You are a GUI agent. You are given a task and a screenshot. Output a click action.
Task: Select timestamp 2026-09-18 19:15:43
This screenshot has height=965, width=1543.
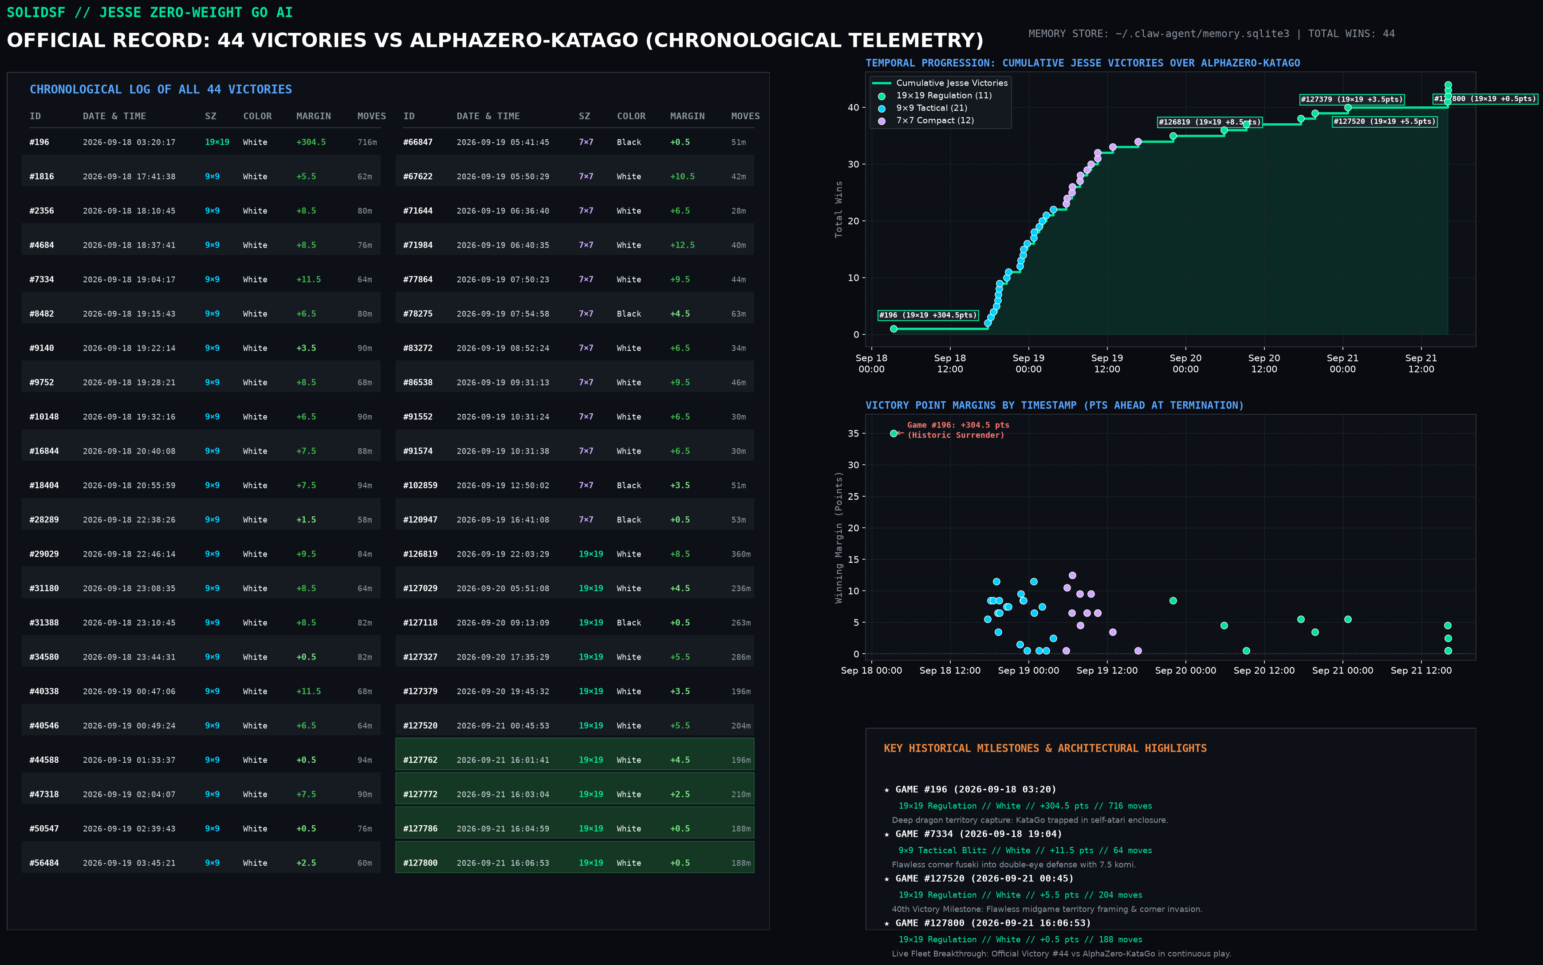click(x=129, y=314)
